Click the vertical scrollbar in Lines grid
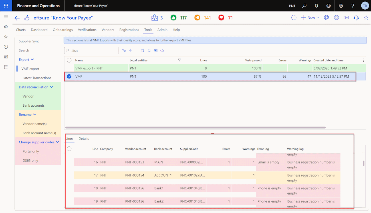The height and width of the screenshot is (213, 371). [363, 163]
